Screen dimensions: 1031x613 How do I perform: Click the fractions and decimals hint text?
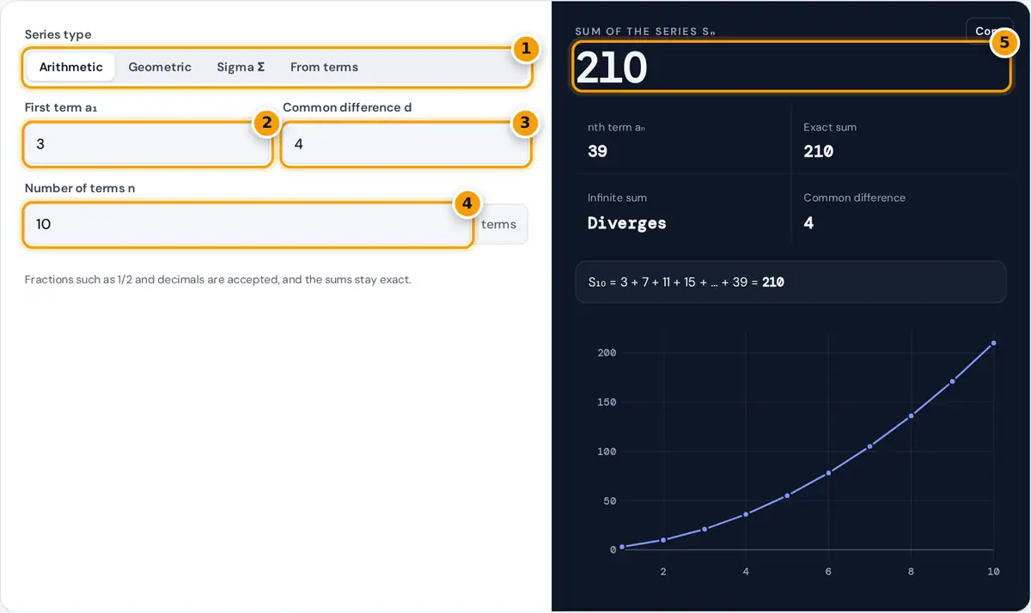[x=218, y=280]
